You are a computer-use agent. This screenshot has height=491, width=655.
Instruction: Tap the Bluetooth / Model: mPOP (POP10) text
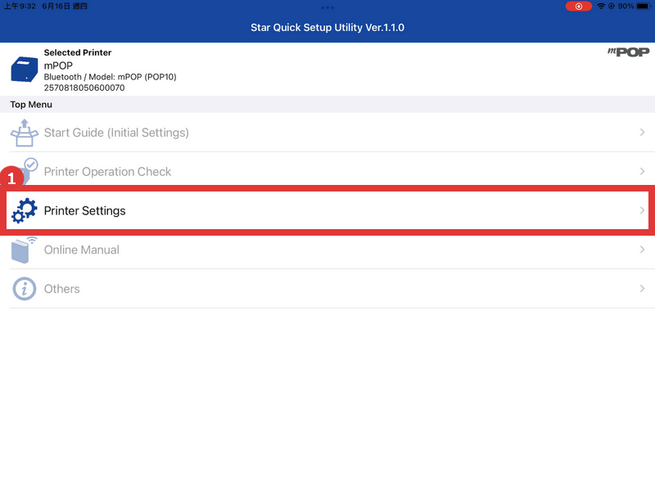click(111, 77)
